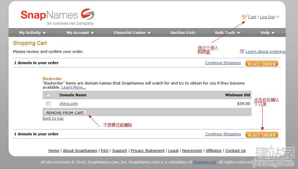Click the upper Continue Shopping link

tap(223, 63)
